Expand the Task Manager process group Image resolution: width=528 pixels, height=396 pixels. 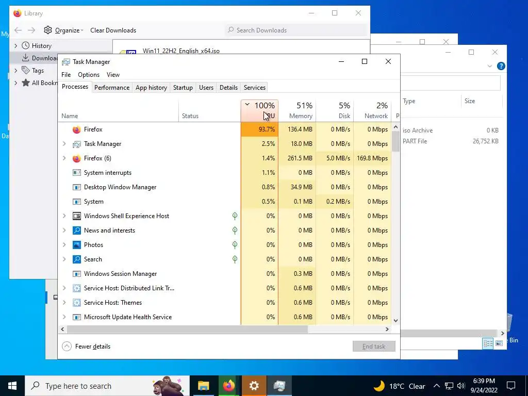pos(64,144)
